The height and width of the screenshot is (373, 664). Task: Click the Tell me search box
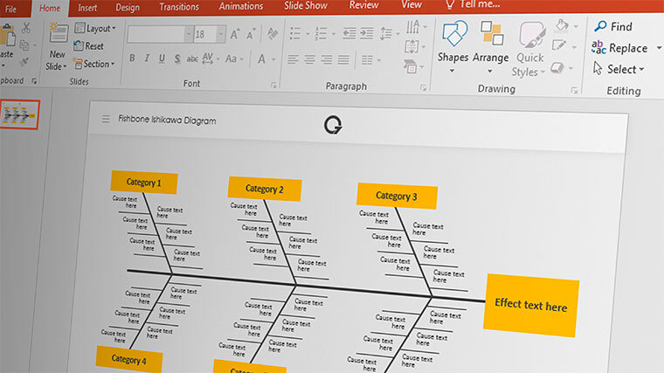tap(474, 4)
